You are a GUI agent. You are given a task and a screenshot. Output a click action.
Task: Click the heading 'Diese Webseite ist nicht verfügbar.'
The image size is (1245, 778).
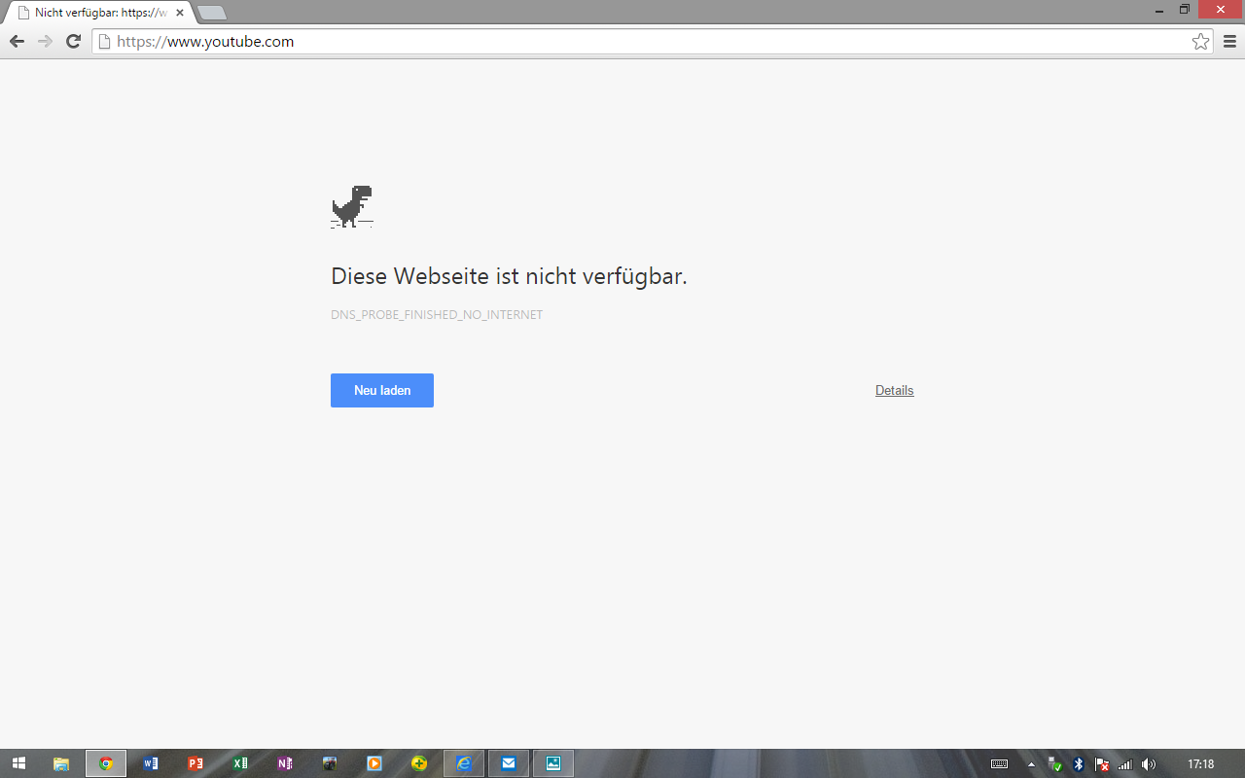tap(509, 276)
